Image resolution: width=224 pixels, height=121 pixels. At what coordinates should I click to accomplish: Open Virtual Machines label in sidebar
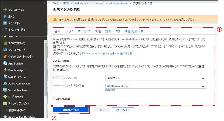[18, 90]
